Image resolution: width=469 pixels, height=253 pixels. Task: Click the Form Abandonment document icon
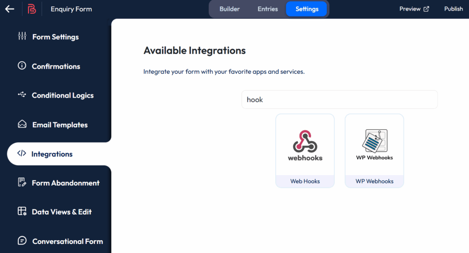[22, 182]
